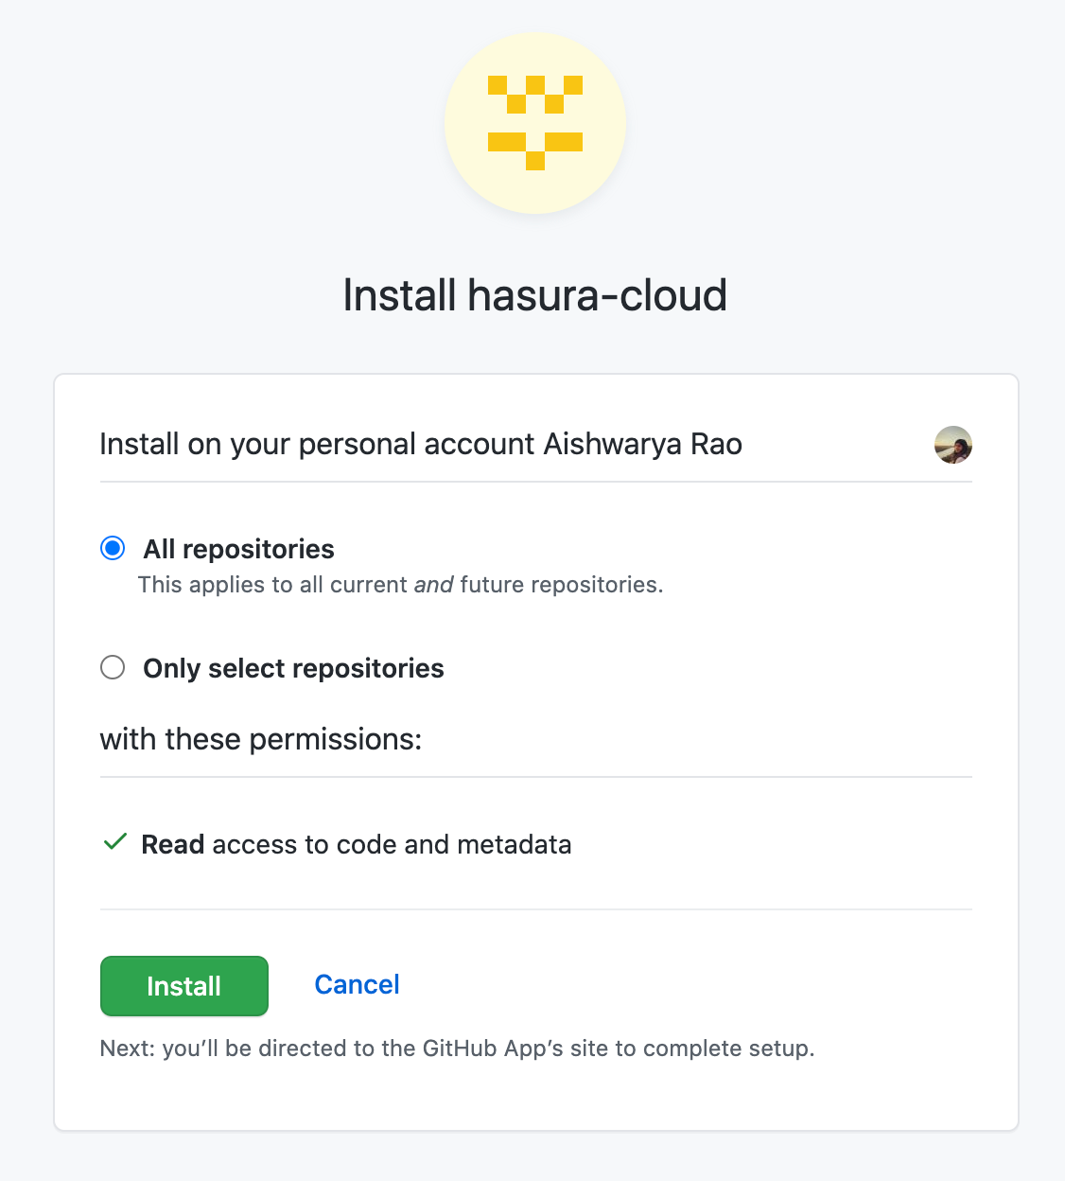The width and height of the screenshot is (1065, 1181).
Task: Click the green Install button to confirm
Action: (183, 985)
